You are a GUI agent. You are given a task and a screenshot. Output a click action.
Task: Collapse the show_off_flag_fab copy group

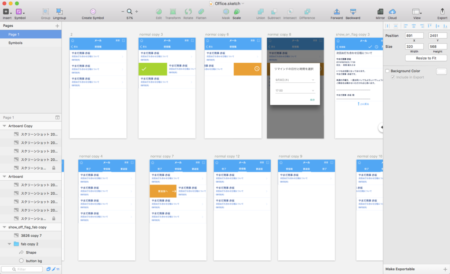point(4,227)
